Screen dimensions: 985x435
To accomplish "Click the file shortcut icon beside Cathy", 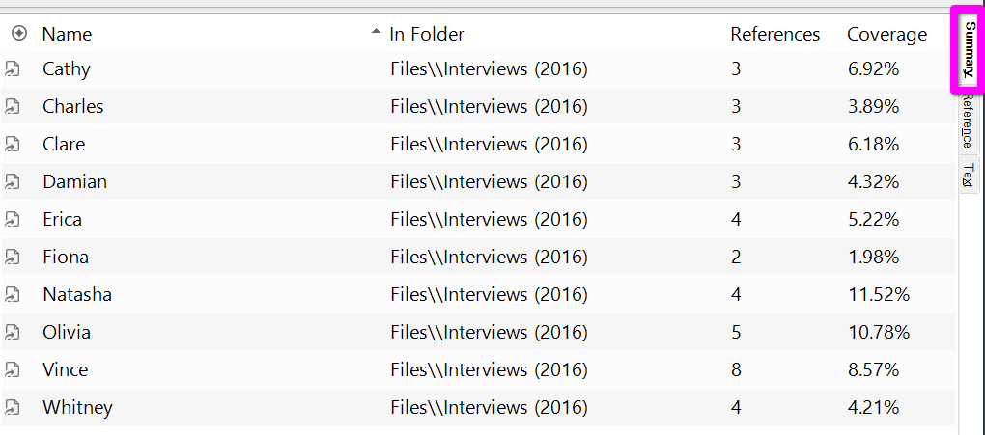I will click(x=13, y=69).
